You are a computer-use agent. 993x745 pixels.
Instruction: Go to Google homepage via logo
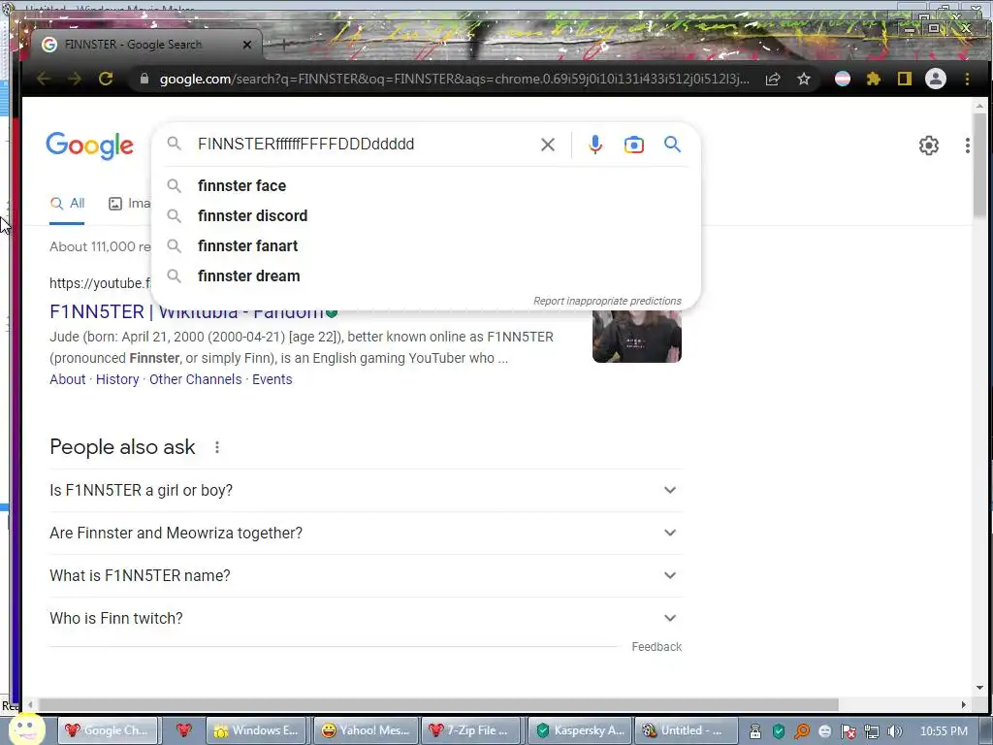[90, 146]
